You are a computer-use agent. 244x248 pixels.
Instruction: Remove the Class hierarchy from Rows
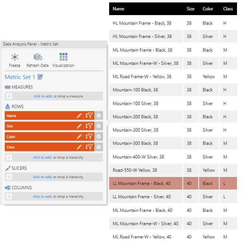[98, 147]
